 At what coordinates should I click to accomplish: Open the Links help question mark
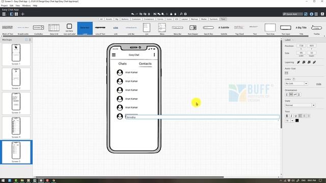(294, 79)
